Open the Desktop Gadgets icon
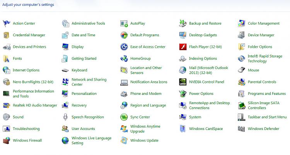The width and height of the screenshot is (290, 155). (x=183, y=35)
